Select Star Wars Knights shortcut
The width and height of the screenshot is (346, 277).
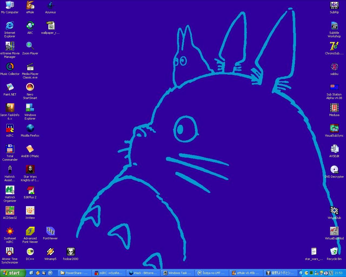(30, 173)
